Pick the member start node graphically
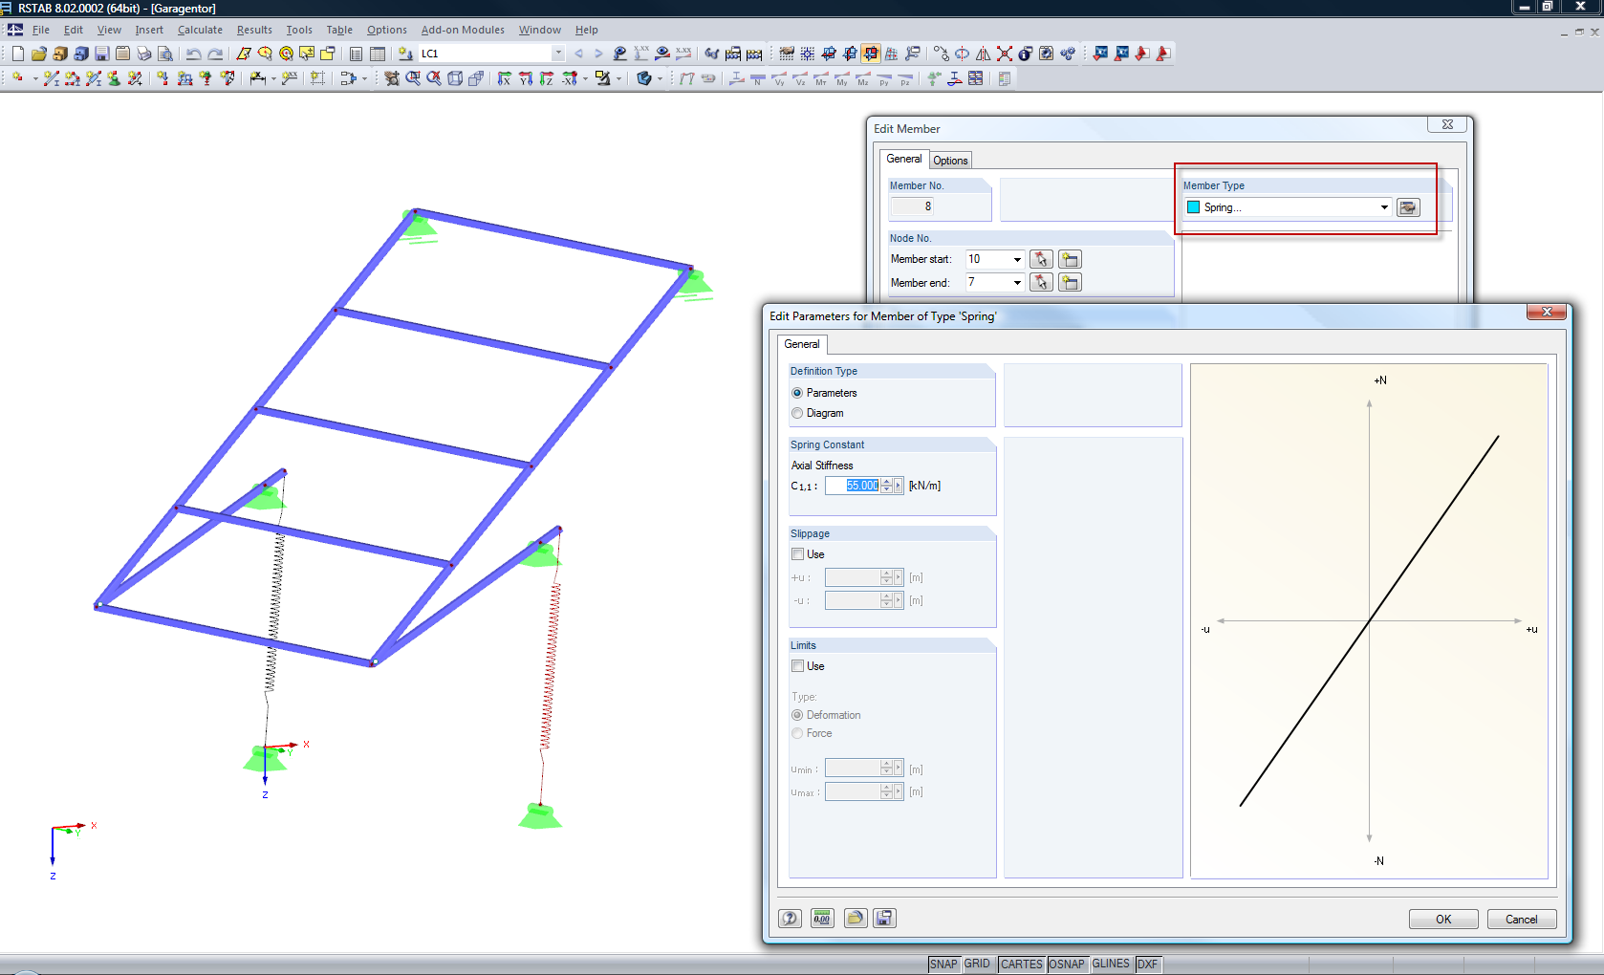The height and width of the screenshot is (975, 1604). [1041, 259]
